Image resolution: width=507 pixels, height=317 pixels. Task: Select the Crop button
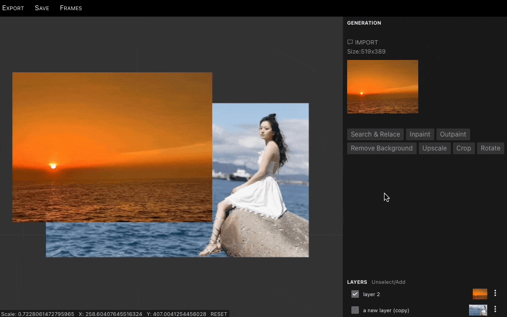point(464,148)
